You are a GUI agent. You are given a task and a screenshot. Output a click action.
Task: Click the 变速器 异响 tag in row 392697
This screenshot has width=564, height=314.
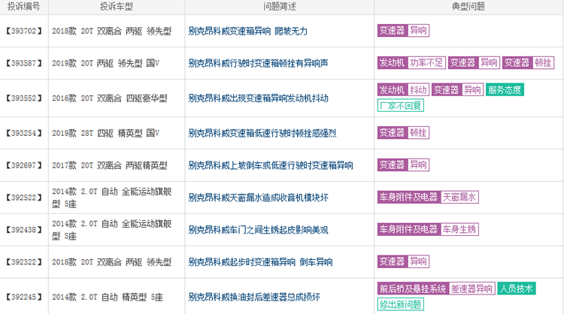(x=403, y=165)
